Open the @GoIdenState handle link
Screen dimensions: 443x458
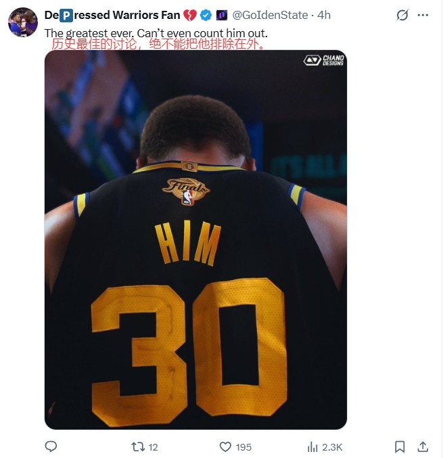coord(271,15)
